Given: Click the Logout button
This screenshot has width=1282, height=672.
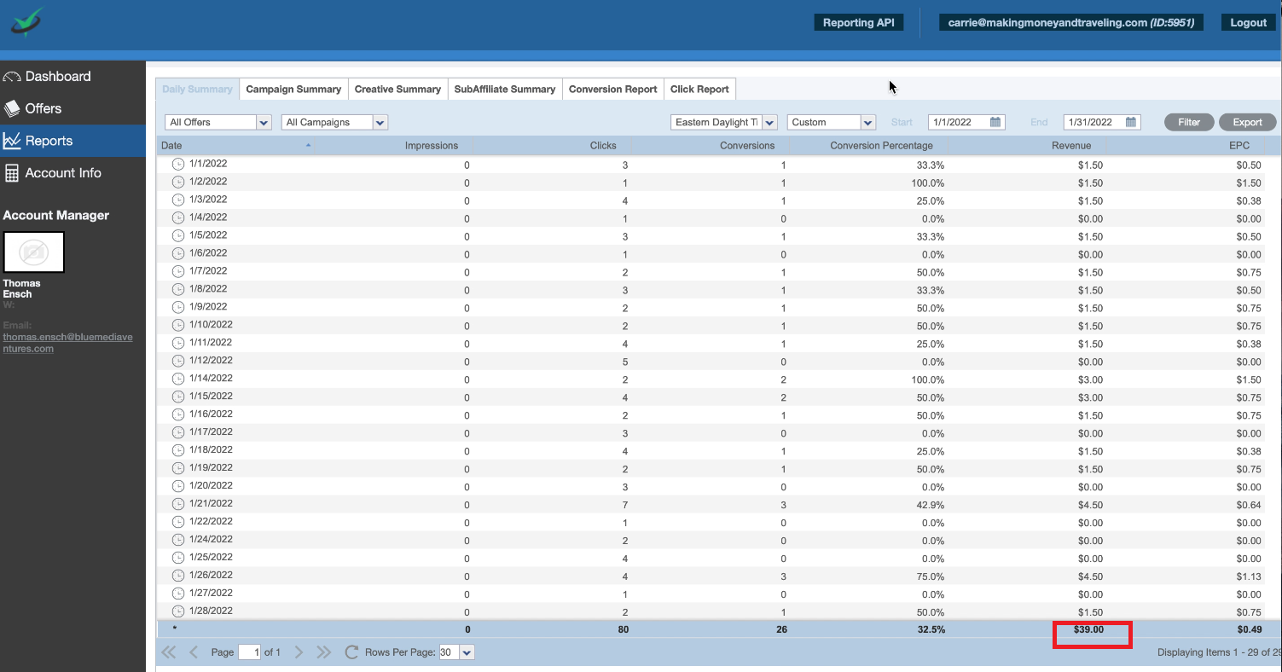Looking at the screenshot, I should [x=1248, y=23].
